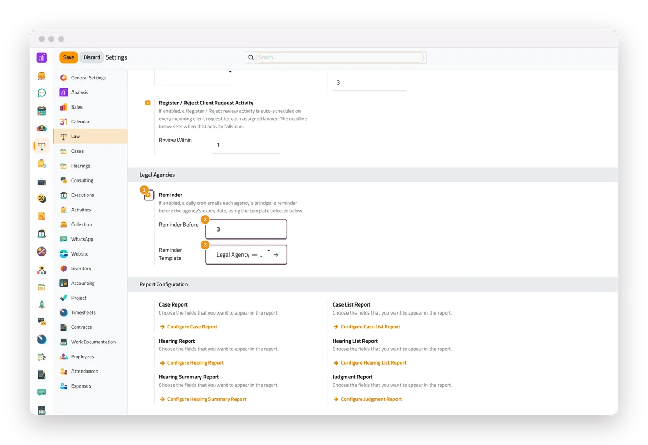
Task: Click the Discard button
Action: (x=92, y=57)
